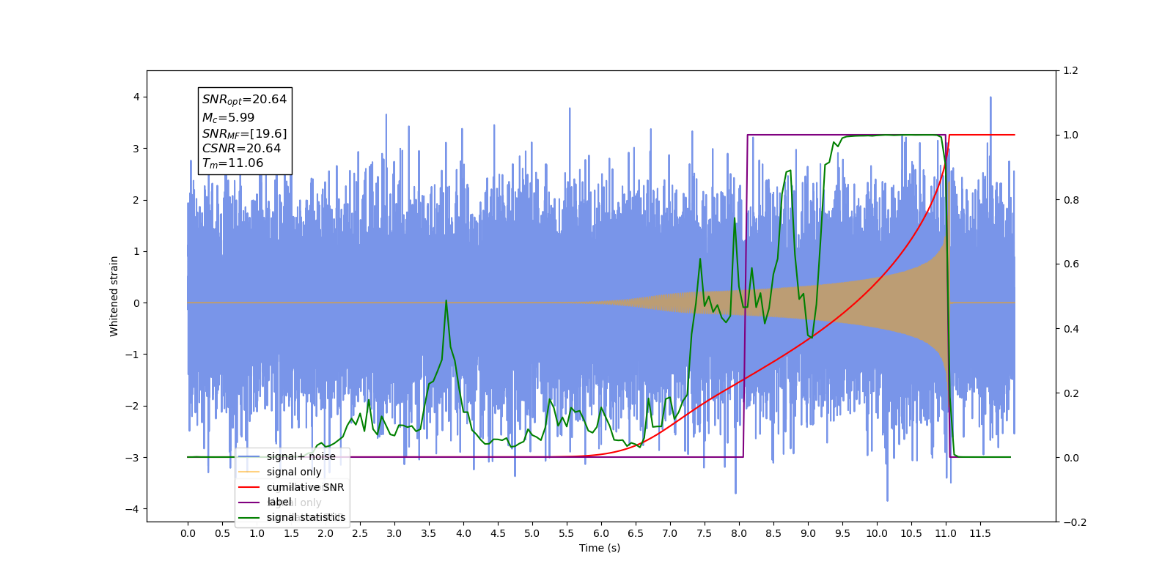Click the 'signal statistics' legend label

(x=306, y=517)
